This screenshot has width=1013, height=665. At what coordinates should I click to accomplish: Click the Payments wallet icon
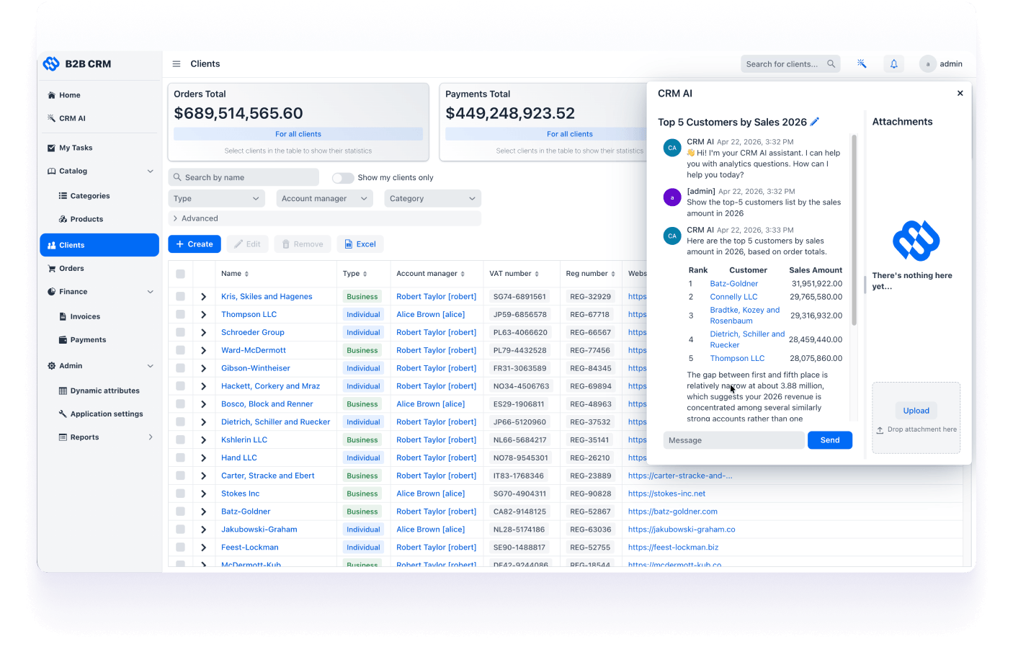(63, 340)
